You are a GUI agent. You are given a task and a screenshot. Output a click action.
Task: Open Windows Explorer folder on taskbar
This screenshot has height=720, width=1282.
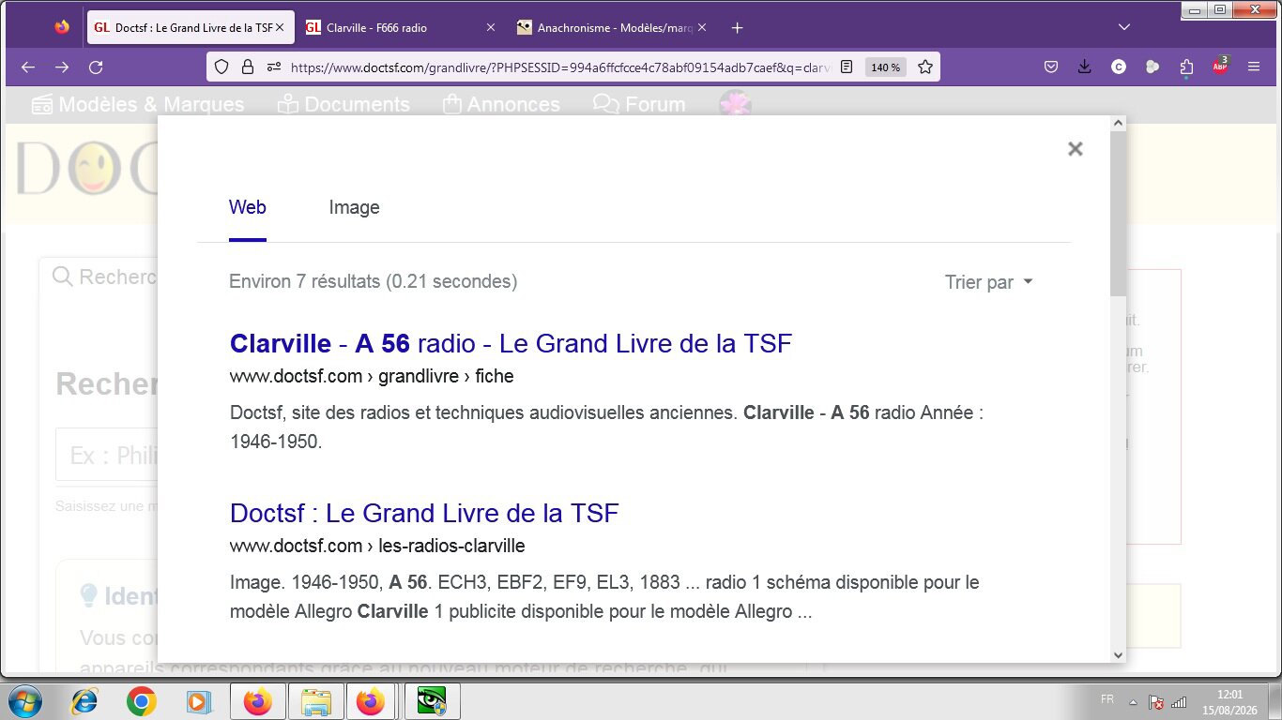click(x=315, y=701)
